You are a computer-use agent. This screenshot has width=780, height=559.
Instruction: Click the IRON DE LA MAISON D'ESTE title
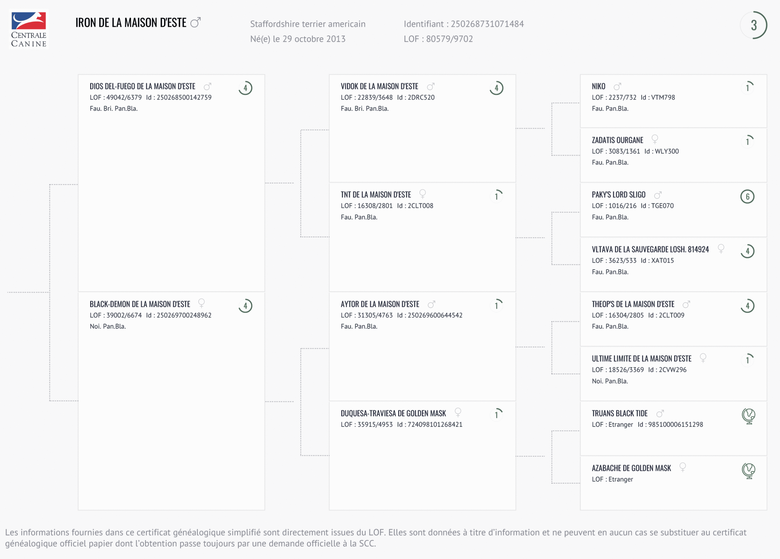[131, 23]
